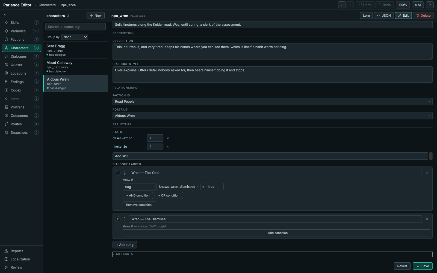Add a new rung to the dialogue ladder
Image resolution: width=437 pixels, height=273 pixels.
[125, 245]
